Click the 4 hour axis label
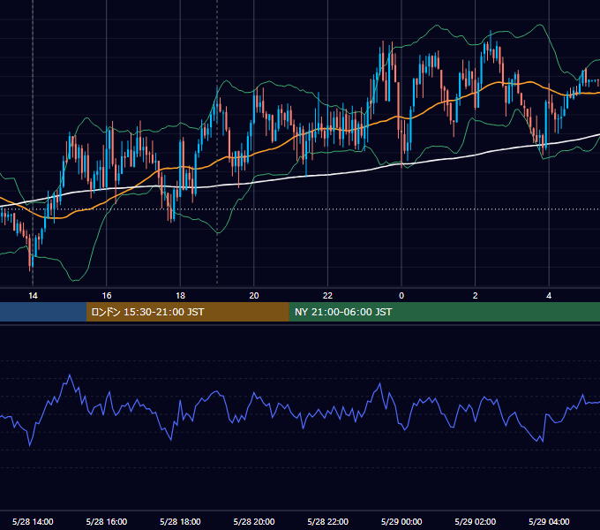Screen dimensions: 600x530 click(x=549, y=296)
